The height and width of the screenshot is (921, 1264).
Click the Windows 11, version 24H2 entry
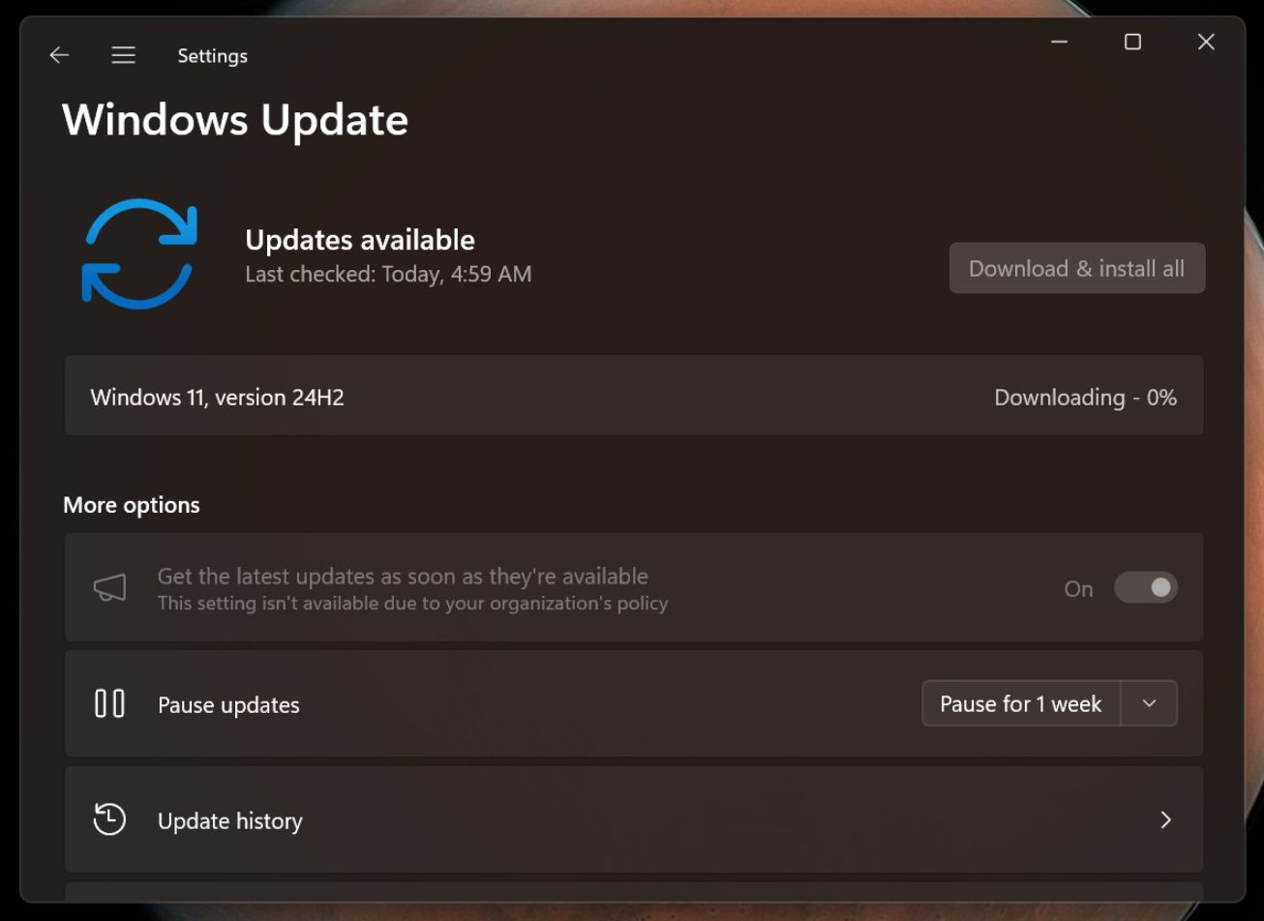[x=217, y=398]
